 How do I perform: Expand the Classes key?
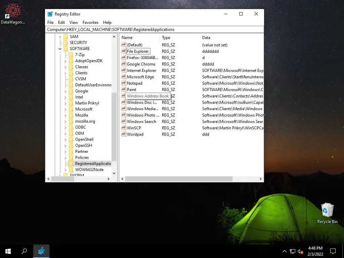click(66, 67)
